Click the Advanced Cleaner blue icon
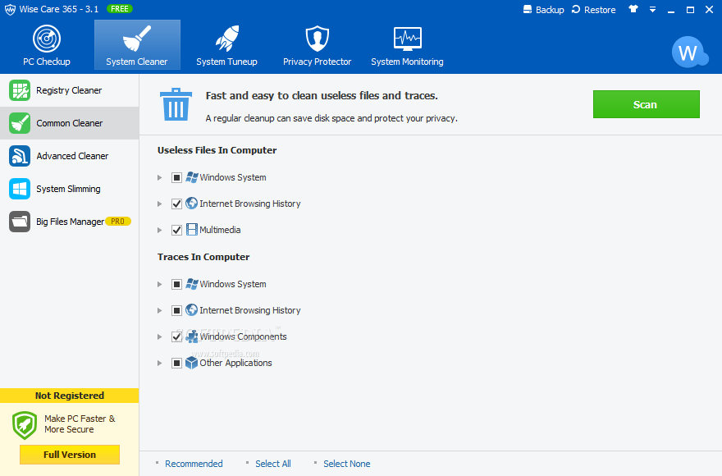Viewport: 722px width, 476px height. click(x=20, y=156)
